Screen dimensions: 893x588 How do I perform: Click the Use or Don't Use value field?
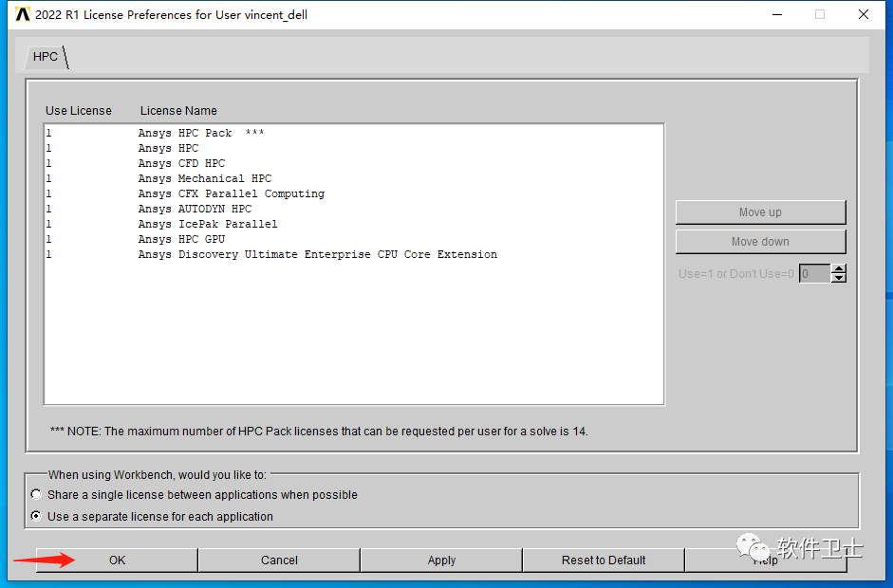814,274
